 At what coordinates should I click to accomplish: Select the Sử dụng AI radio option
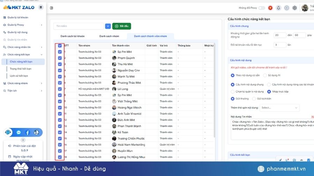click(x=265, y=75)
